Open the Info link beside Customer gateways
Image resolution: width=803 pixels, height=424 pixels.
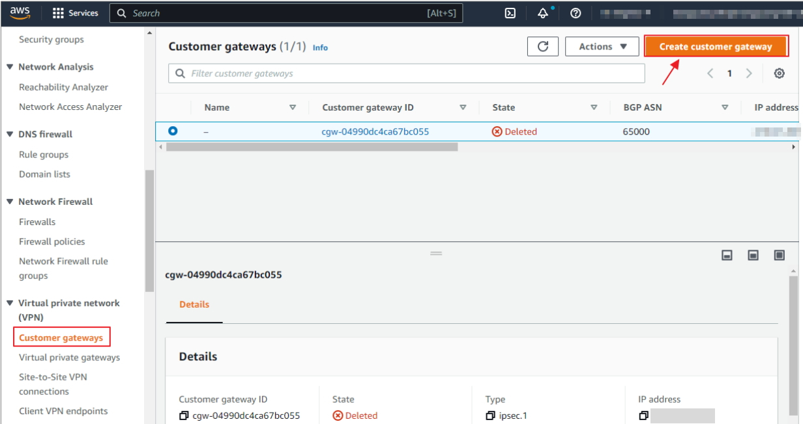320,47
